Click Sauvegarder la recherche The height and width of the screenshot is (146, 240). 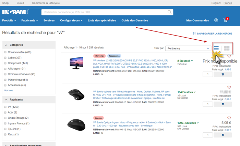click(x=214, y=34)
